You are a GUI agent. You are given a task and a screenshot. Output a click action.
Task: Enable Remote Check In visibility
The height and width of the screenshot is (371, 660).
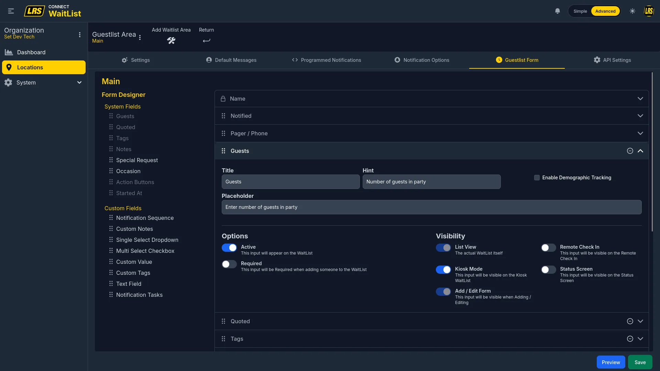(549, 248)
